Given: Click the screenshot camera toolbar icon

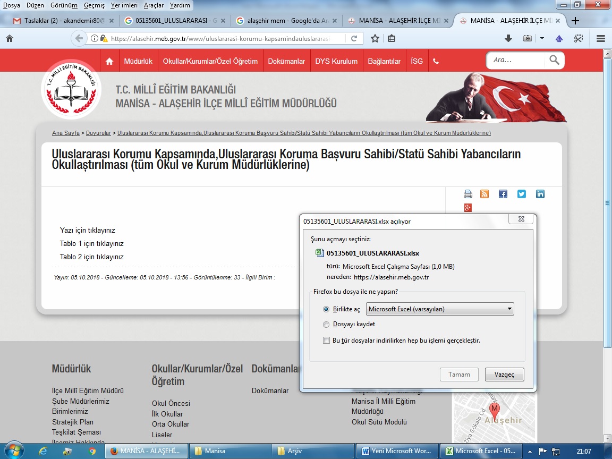Looking at the screenshot, I should click(x=528, y=38).
